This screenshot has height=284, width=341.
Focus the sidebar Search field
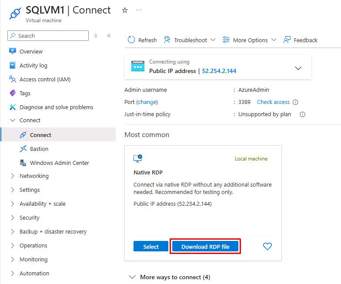coord(48,36)
